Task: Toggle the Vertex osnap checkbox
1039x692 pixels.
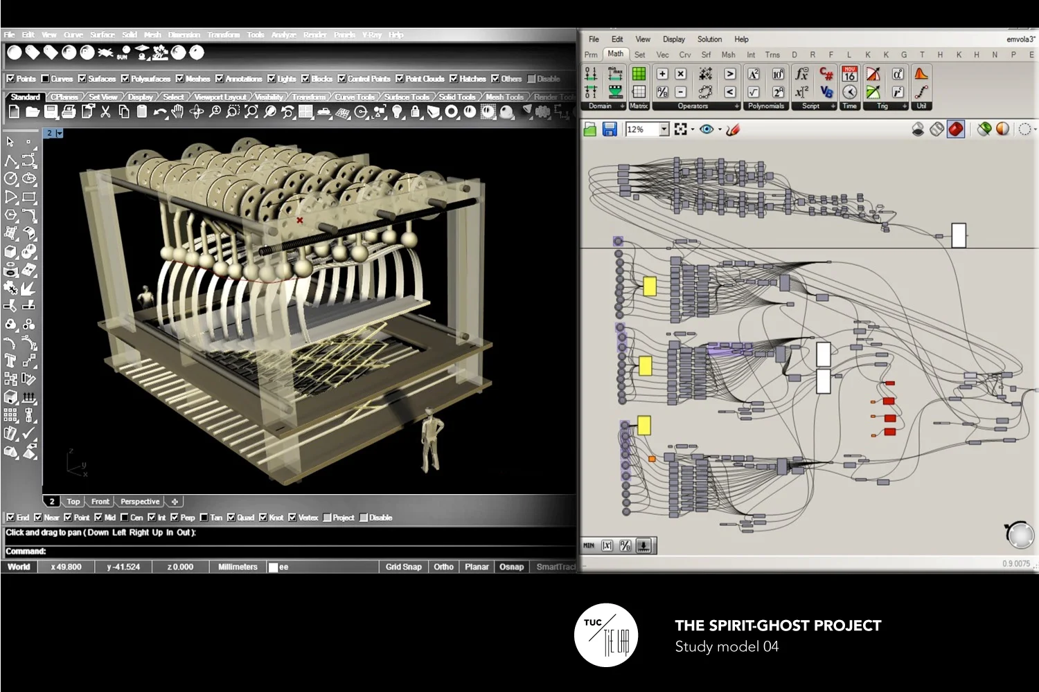Action: pos(292,518)
